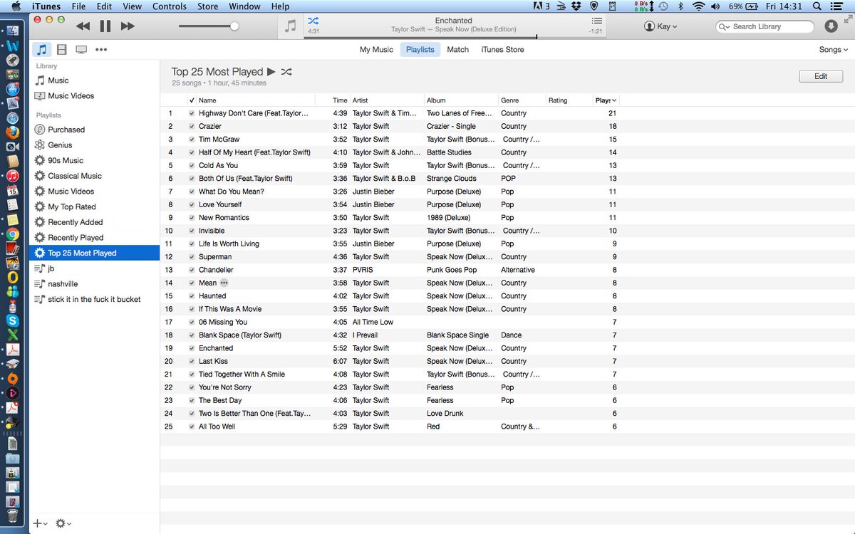855x534 pixels.
Task: Select the Playlists tab
Action: pyautogui.click(x=420, y=50)
